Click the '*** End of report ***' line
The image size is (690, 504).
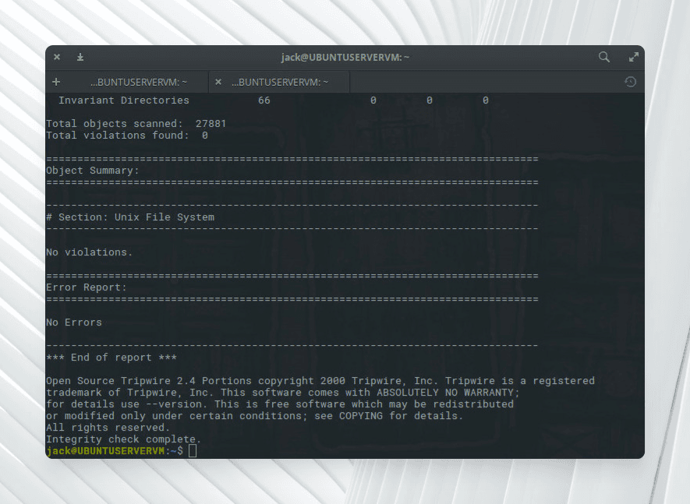[111, 358]
